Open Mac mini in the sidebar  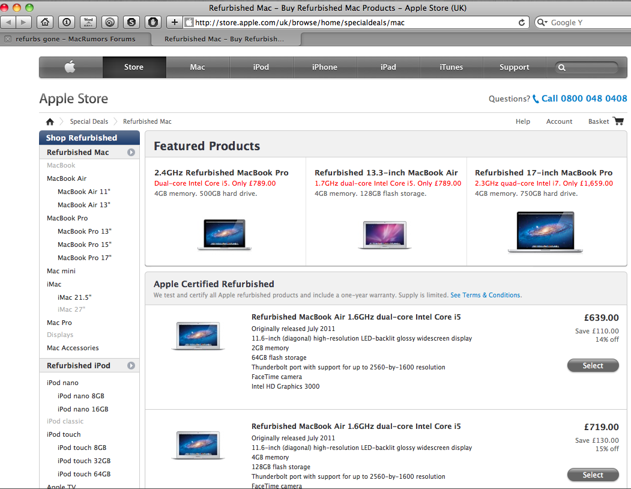61,271
